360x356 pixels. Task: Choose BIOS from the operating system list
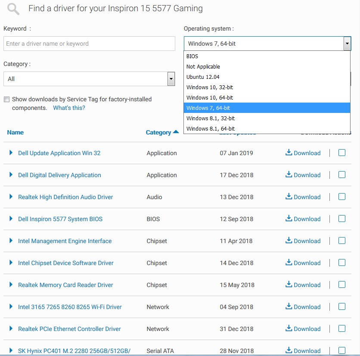point(267,56)
